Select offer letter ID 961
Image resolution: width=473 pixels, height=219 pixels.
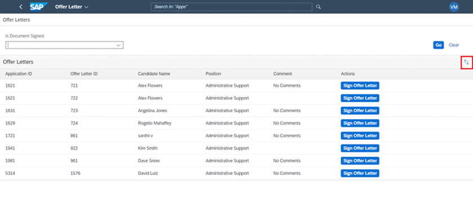(74, 161)
